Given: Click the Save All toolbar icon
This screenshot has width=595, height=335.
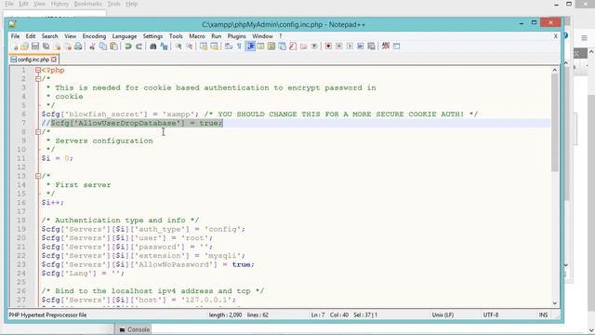Looking at the screenshot, I should coord(46,47).
